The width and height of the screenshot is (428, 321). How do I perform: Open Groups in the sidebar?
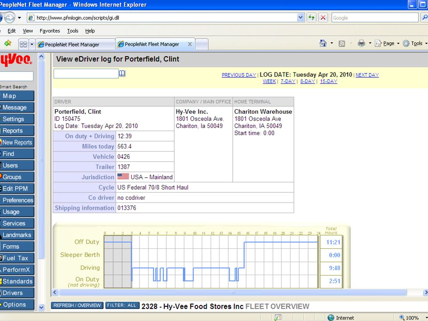(x=17, y=177)
